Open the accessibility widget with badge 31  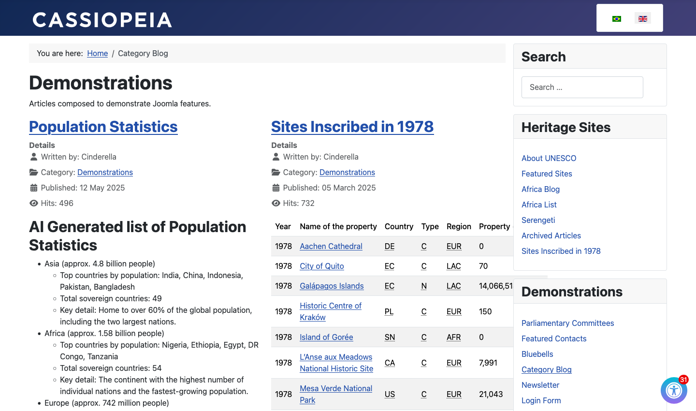point(674,390)
